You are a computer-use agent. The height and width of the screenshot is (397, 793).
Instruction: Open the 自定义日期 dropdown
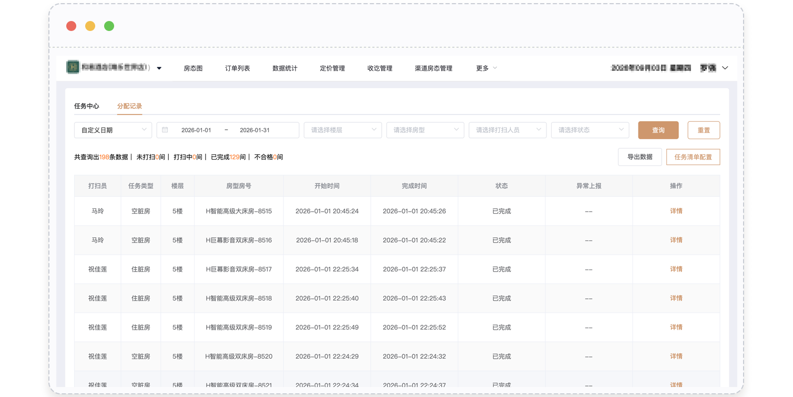click(x=113, y=130)
